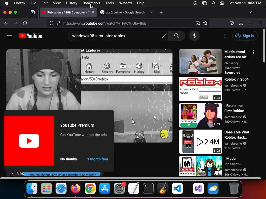Open the Help menu

tap(141, 3)
